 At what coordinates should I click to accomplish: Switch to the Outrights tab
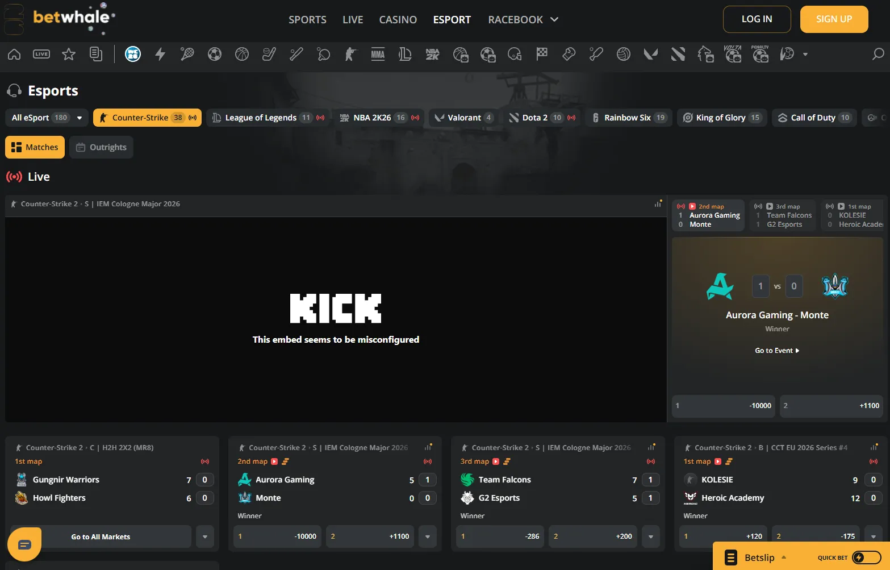pyautogui.click(x=101, y=147)
